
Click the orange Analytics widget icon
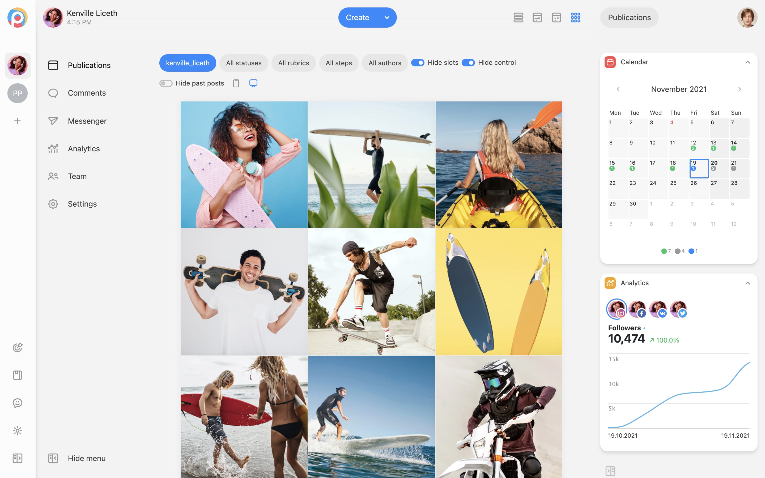pos(610,283)
